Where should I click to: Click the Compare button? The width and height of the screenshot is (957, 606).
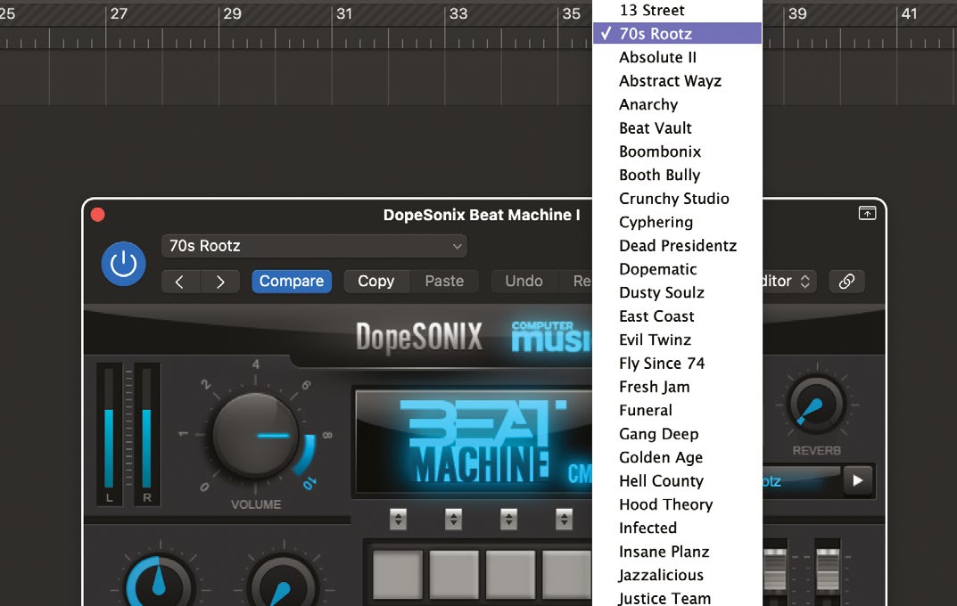[x=292, y=281]
